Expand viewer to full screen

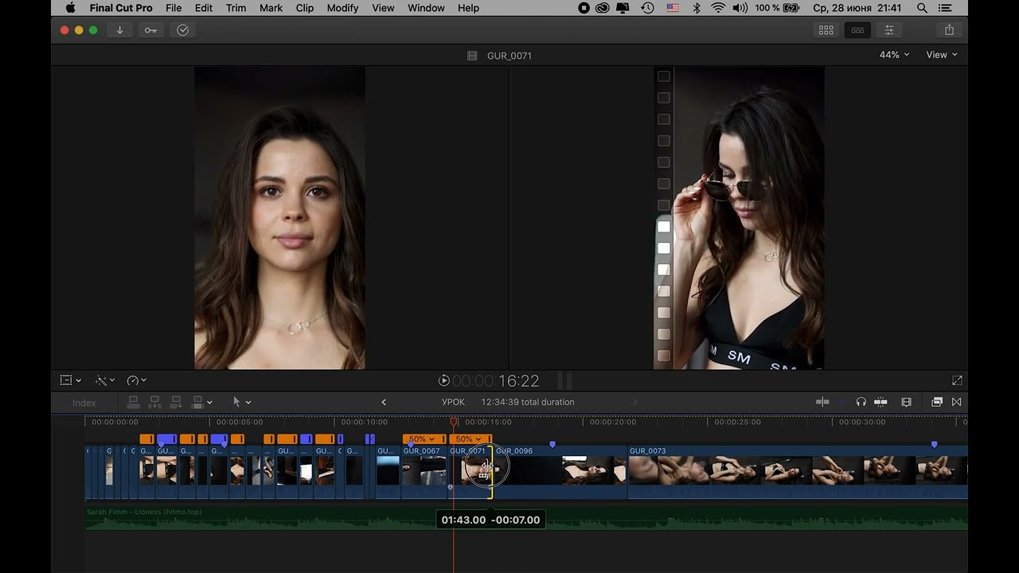point(957,381)
